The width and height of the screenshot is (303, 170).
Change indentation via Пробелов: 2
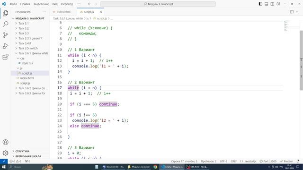point(208,161)
